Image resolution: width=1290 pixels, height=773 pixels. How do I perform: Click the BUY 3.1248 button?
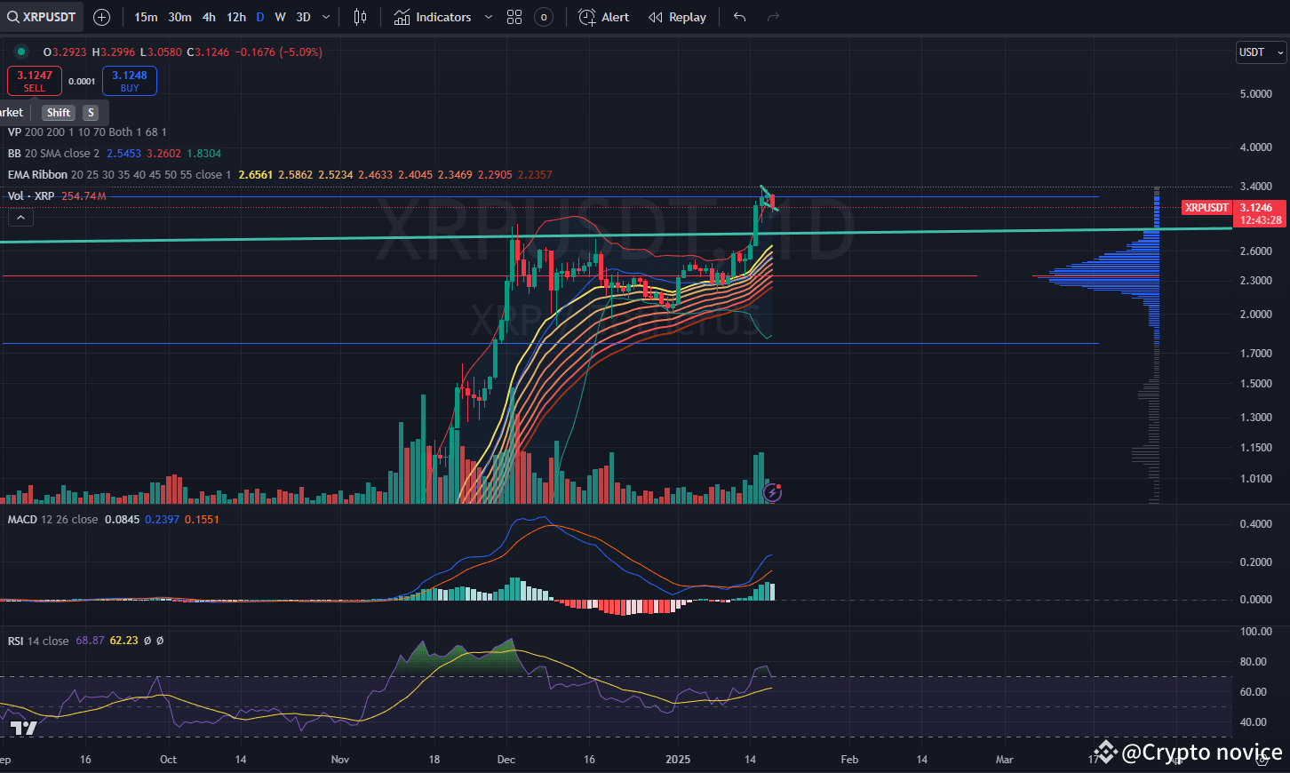(129, 80)
